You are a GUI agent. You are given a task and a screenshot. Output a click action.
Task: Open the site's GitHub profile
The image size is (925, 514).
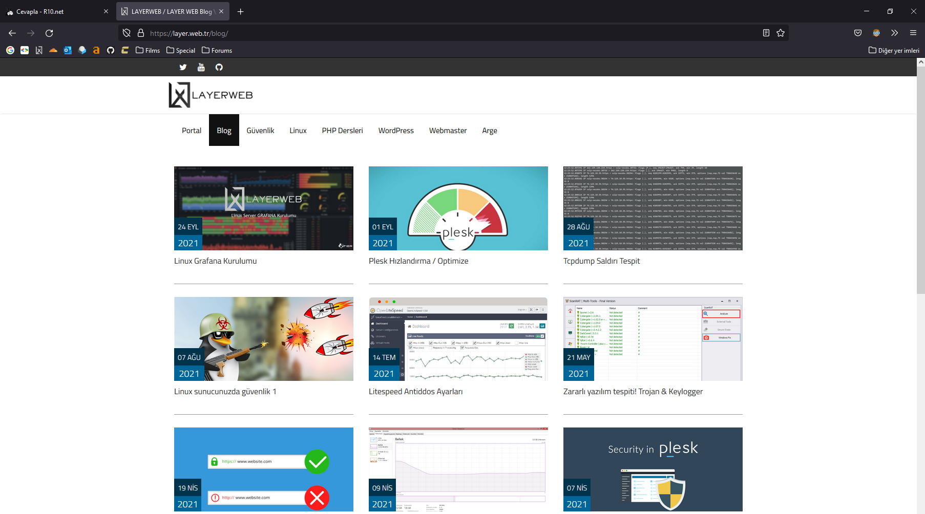[219, 67]
